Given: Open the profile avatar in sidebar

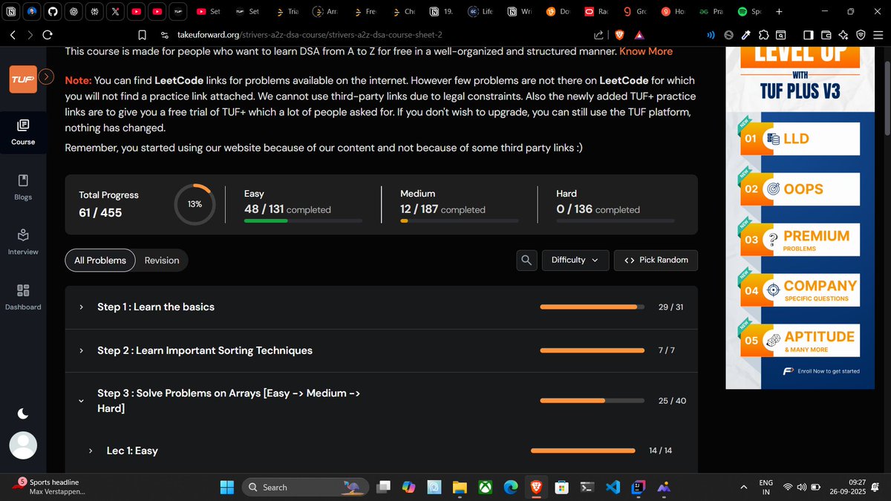Looking at the screenshot, I should pyautogui.click(x=23, y=445).
